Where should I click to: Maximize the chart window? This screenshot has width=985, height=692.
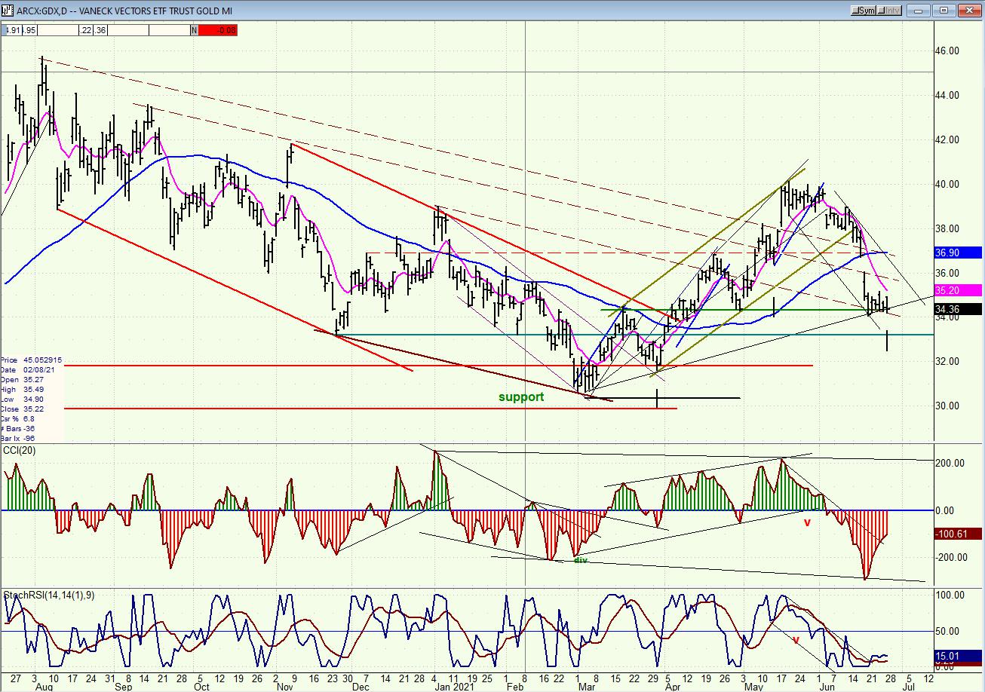944,10
